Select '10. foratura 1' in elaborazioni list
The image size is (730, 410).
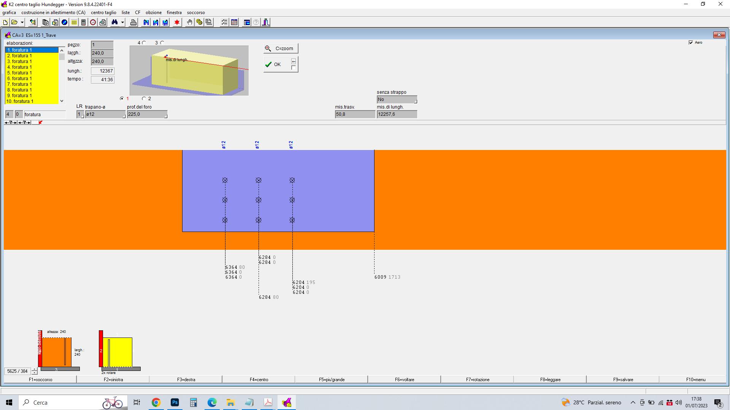coord(32,101)
